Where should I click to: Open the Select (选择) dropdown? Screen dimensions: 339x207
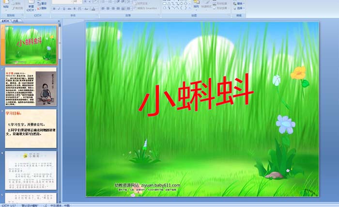(x=239, y=8)
